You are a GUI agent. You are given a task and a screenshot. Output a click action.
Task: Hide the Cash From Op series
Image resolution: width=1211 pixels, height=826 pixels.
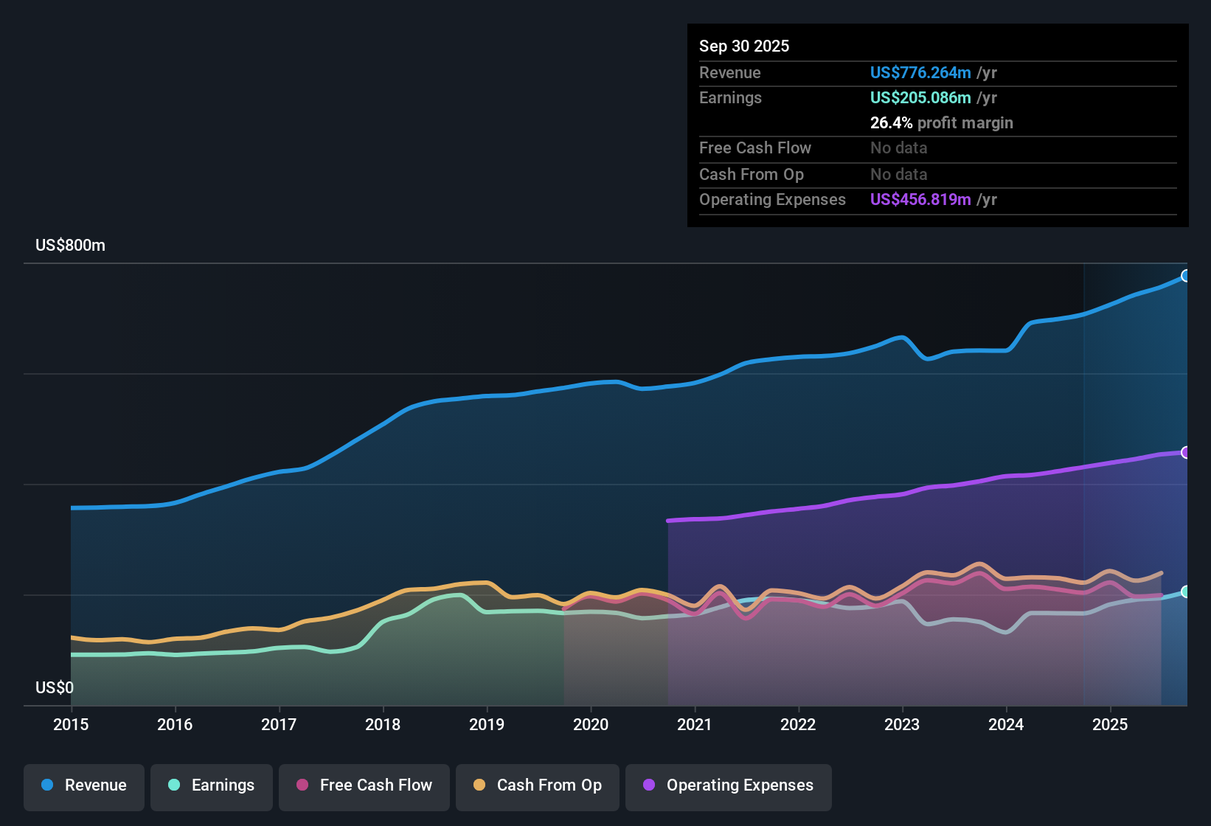(537, 786)
